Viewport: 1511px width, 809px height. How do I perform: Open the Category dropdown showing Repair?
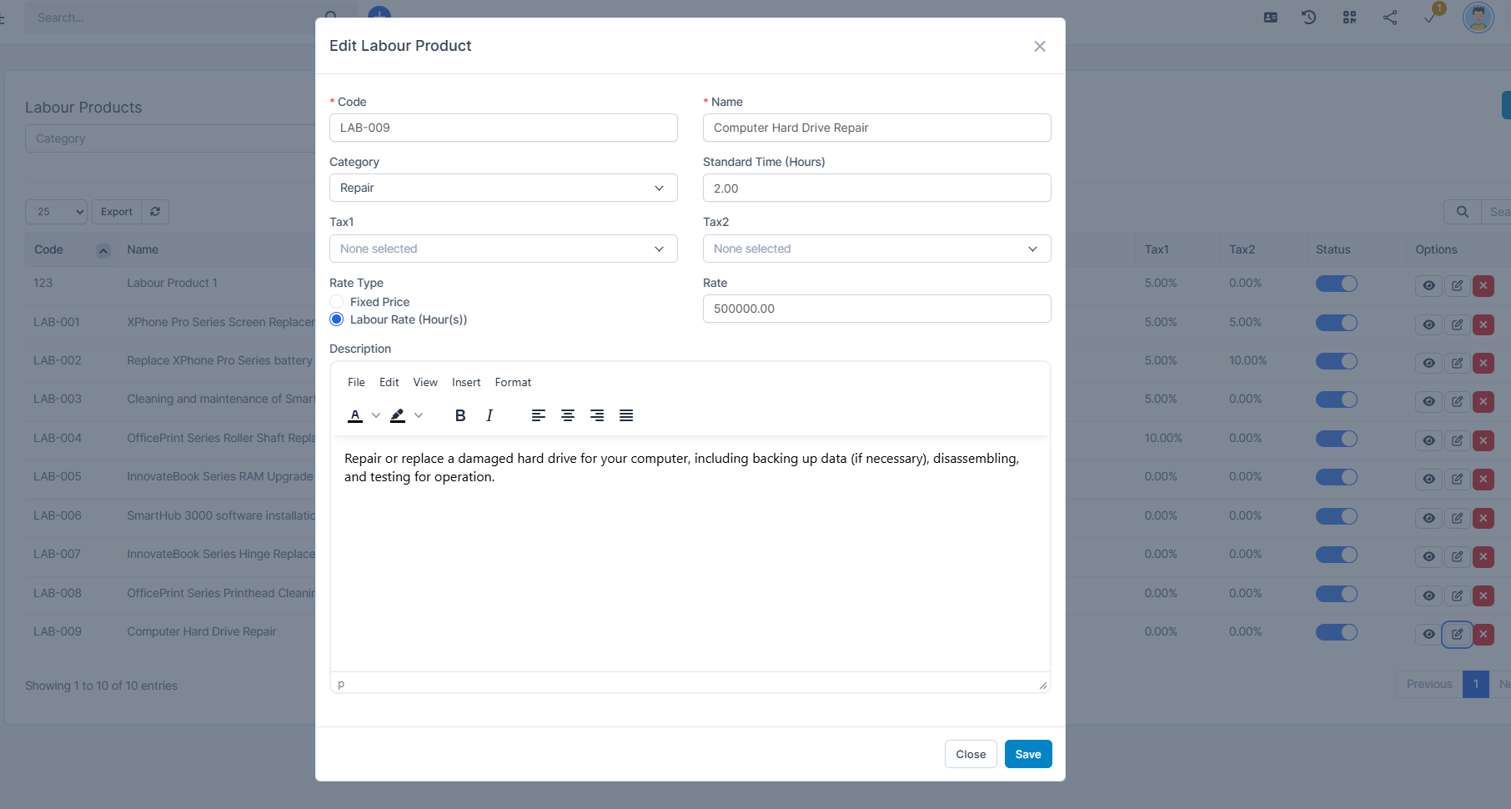503,188
